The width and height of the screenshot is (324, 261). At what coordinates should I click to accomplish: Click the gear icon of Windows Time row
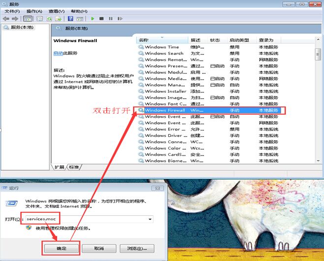(141, 47)
